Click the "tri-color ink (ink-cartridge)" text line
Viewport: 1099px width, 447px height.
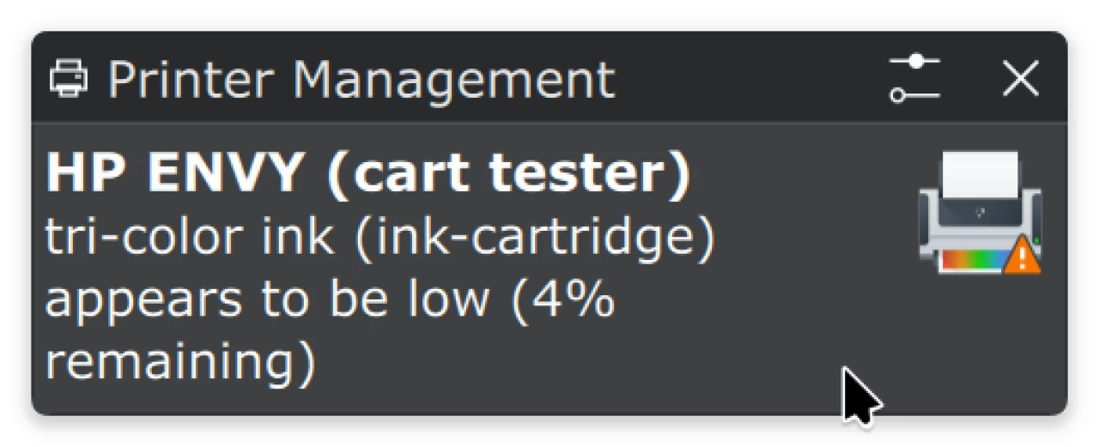tap(379, 238)
